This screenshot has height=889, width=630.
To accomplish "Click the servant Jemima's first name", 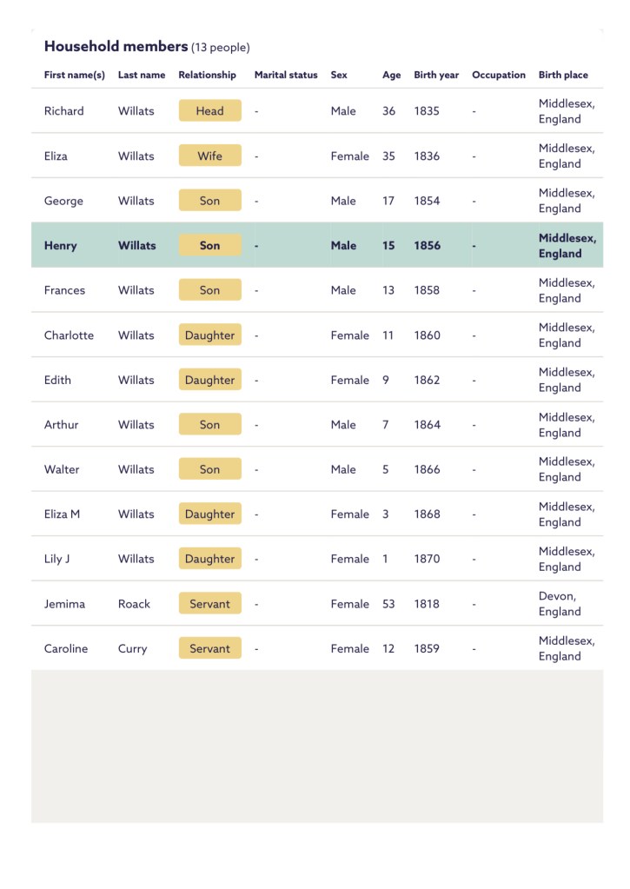I will [x=64, y=604].
